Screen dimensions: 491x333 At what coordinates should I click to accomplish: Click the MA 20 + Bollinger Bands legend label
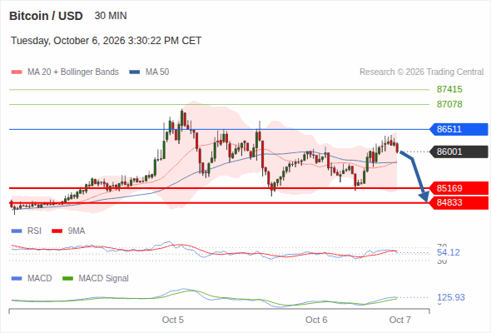point(73,72)
